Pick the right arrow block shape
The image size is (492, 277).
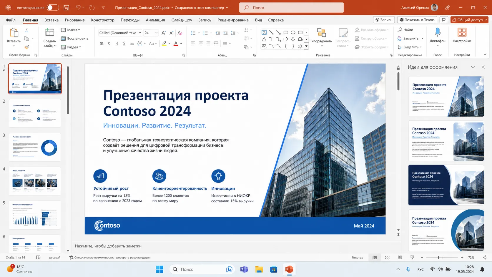pyautogui.click(x=286, y=39)
